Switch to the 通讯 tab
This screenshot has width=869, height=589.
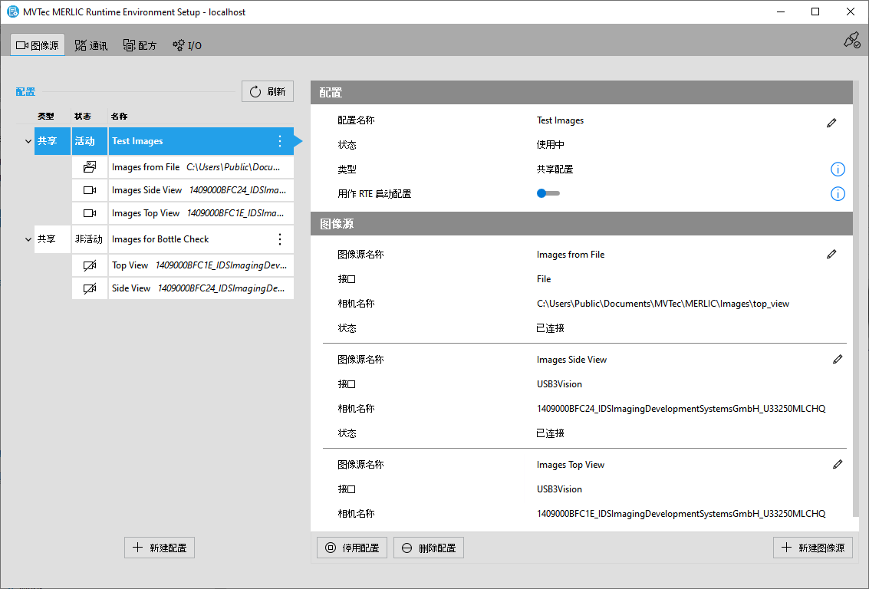[91, 45]
